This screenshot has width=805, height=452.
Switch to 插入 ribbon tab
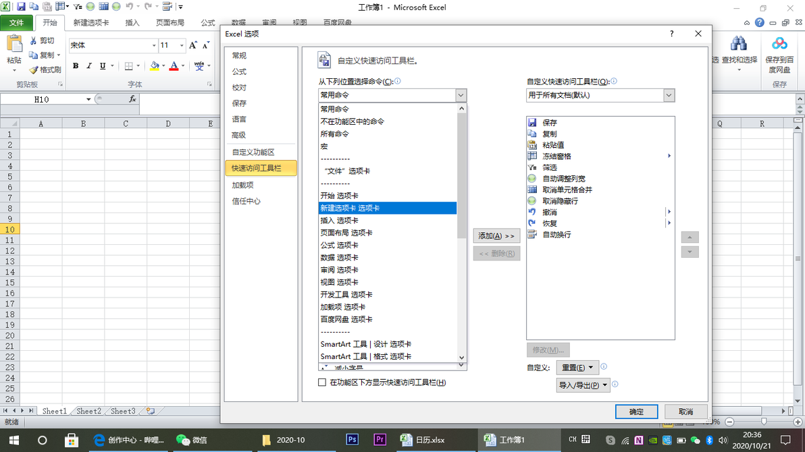132,22
